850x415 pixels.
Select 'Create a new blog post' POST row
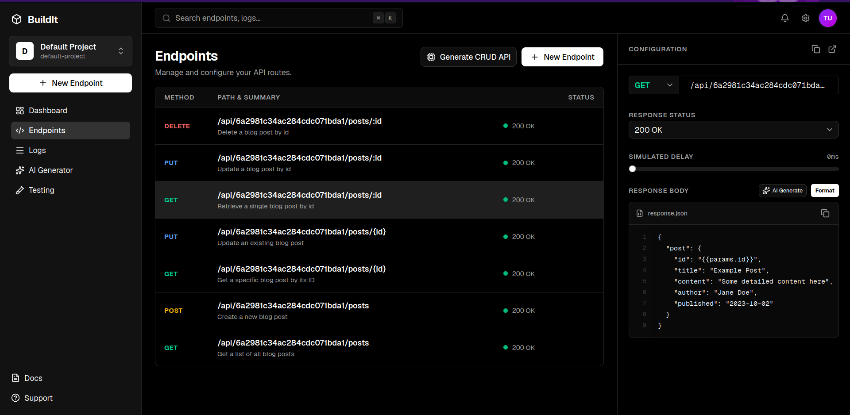379,311
